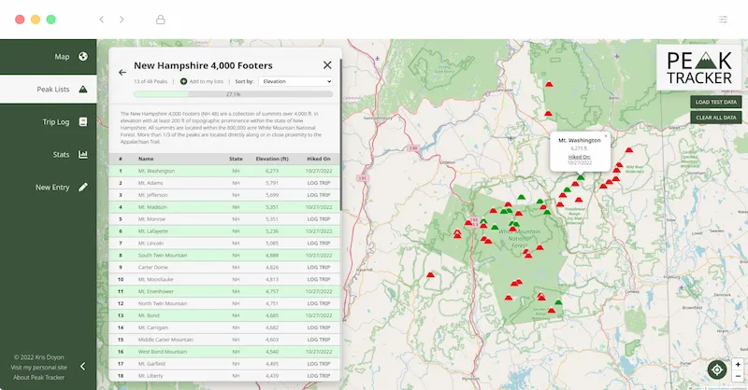Collapse the sidebar with the chevron
The width and height of the screenshot is (748, 390).
point(82,366)
